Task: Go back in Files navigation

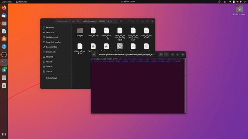Action: (43, 21)
